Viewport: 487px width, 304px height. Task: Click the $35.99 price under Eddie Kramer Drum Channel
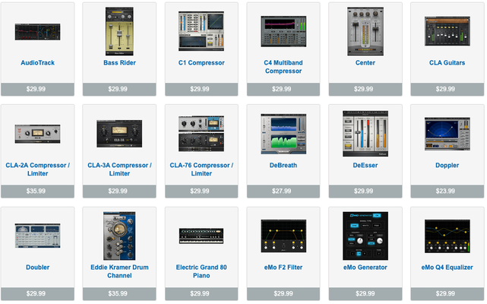point(119,294)
